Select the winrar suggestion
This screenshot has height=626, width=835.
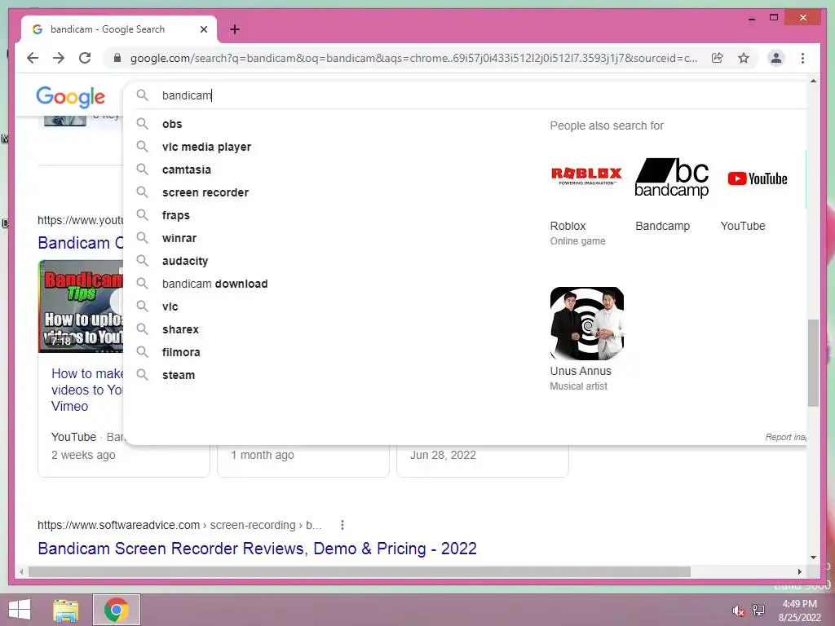(179, 239)
